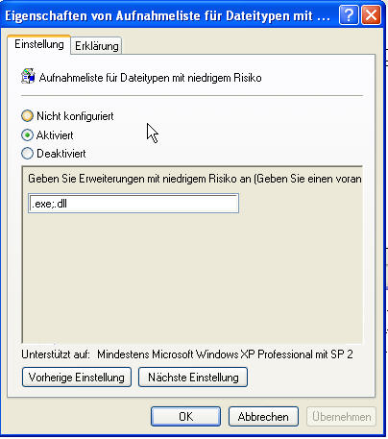The image size is (388, 439).
Task: Click the question mark help button
Action: click(349, 14)
